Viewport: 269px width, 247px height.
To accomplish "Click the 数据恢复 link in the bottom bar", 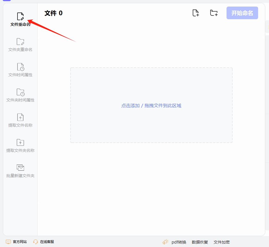I will 200,242.
